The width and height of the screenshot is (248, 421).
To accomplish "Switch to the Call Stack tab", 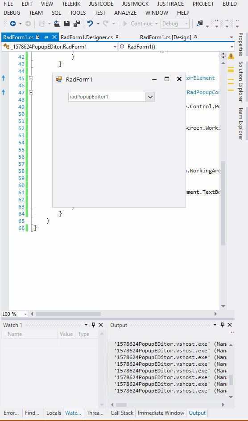I will (122, 413).
